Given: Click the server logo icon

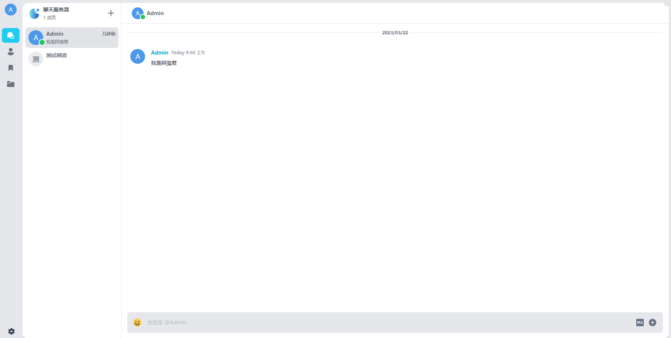Looking at the screenshot, I should click(x=34, y=14).
